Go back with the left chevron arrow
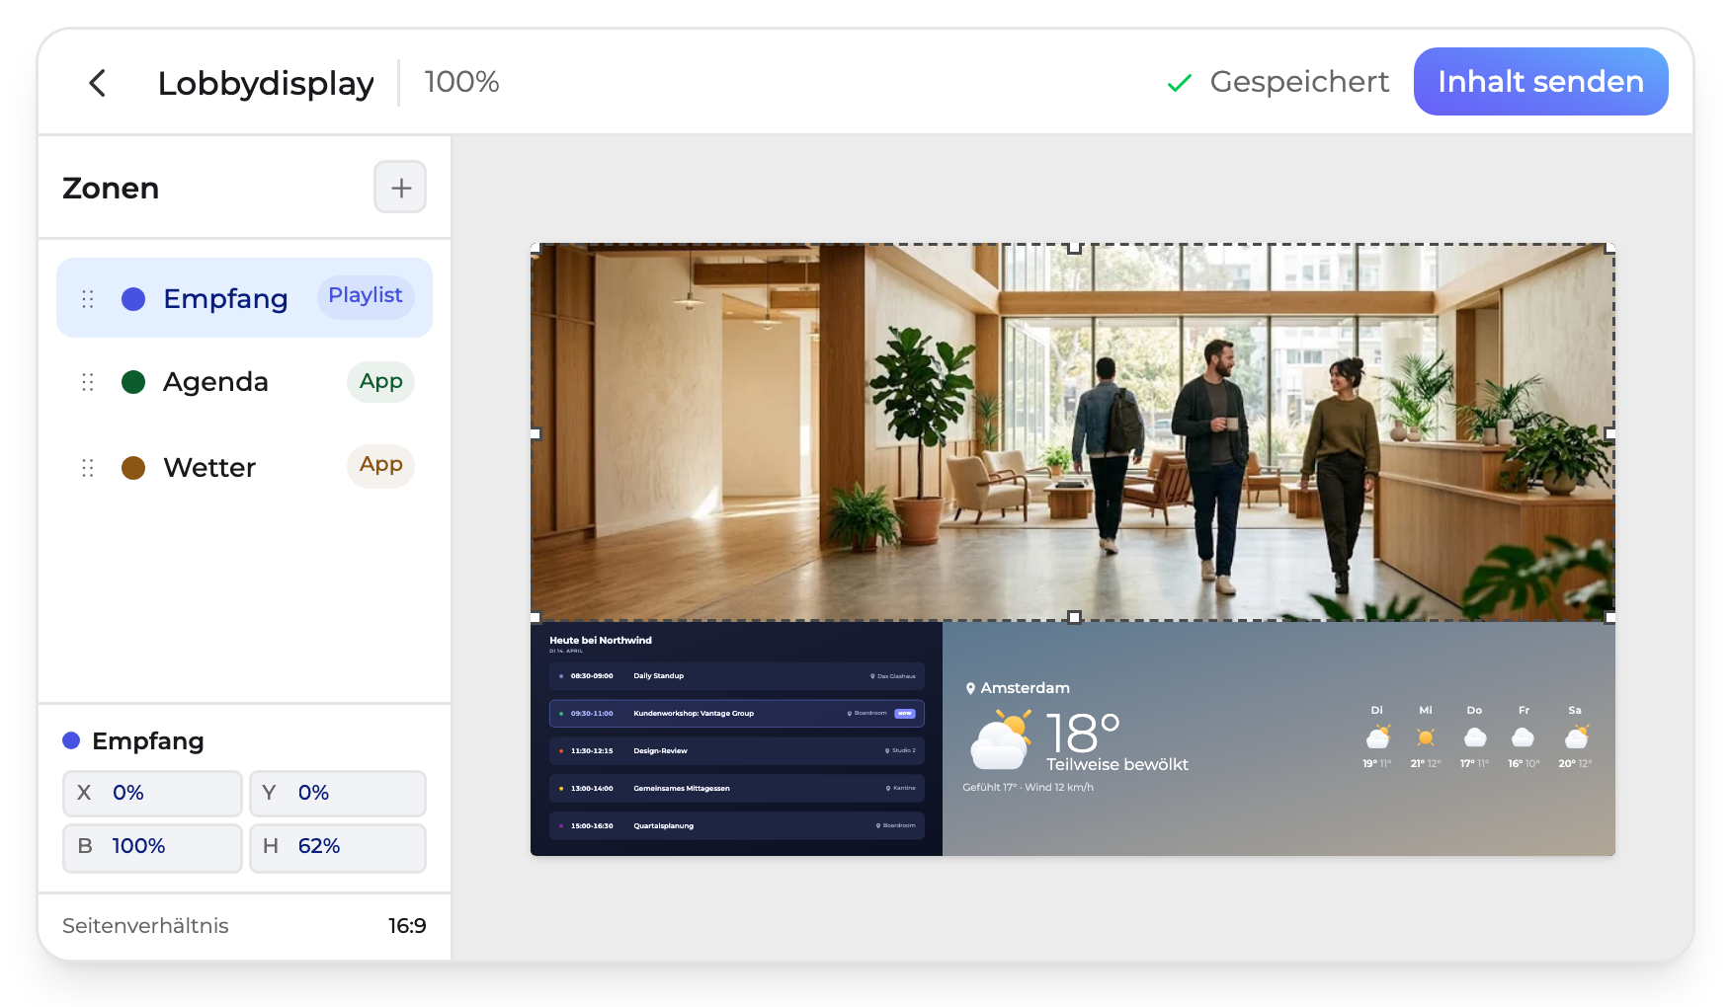 point(97,83)
